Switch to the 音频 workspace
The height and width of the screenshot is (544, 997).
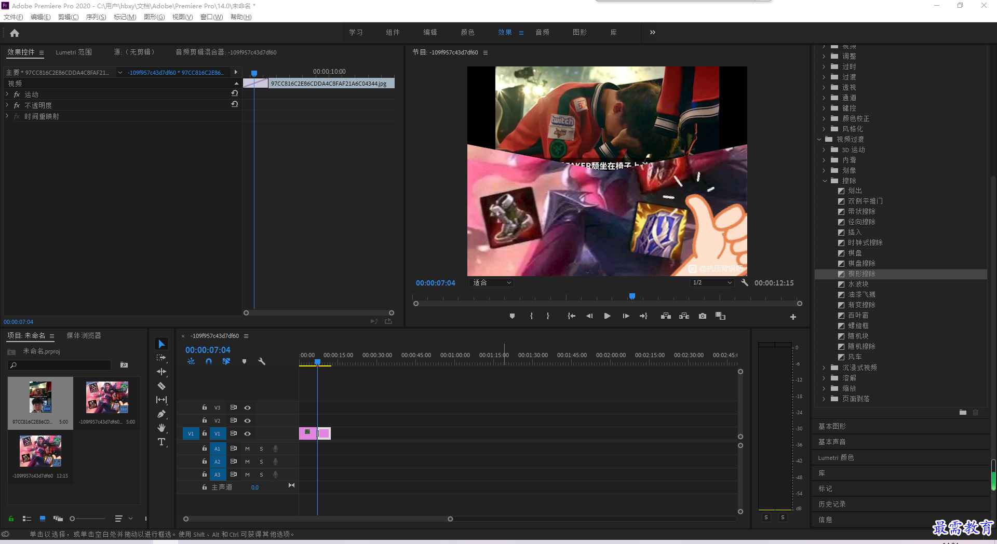click(x=542, y=32)
